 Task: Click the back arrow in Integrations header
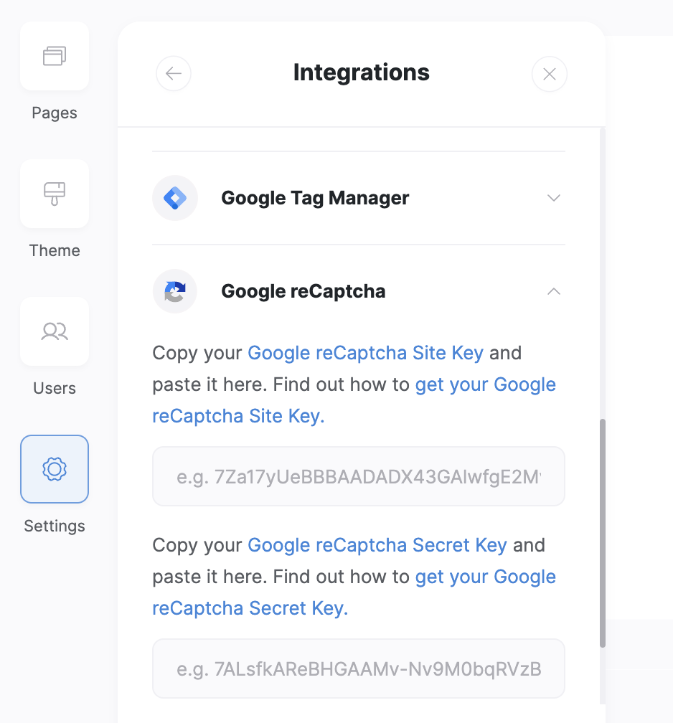click(x=174, y=73)
